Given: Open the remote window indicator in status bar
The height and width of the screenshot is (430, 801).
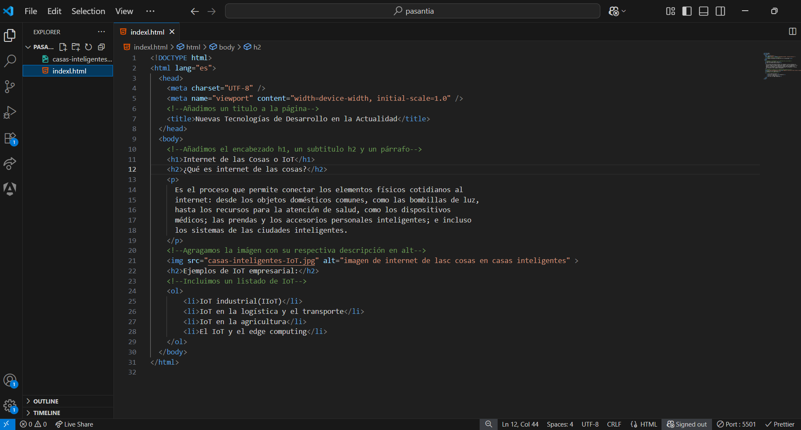Looking at the screenshot, I should [x=7, y=424].
